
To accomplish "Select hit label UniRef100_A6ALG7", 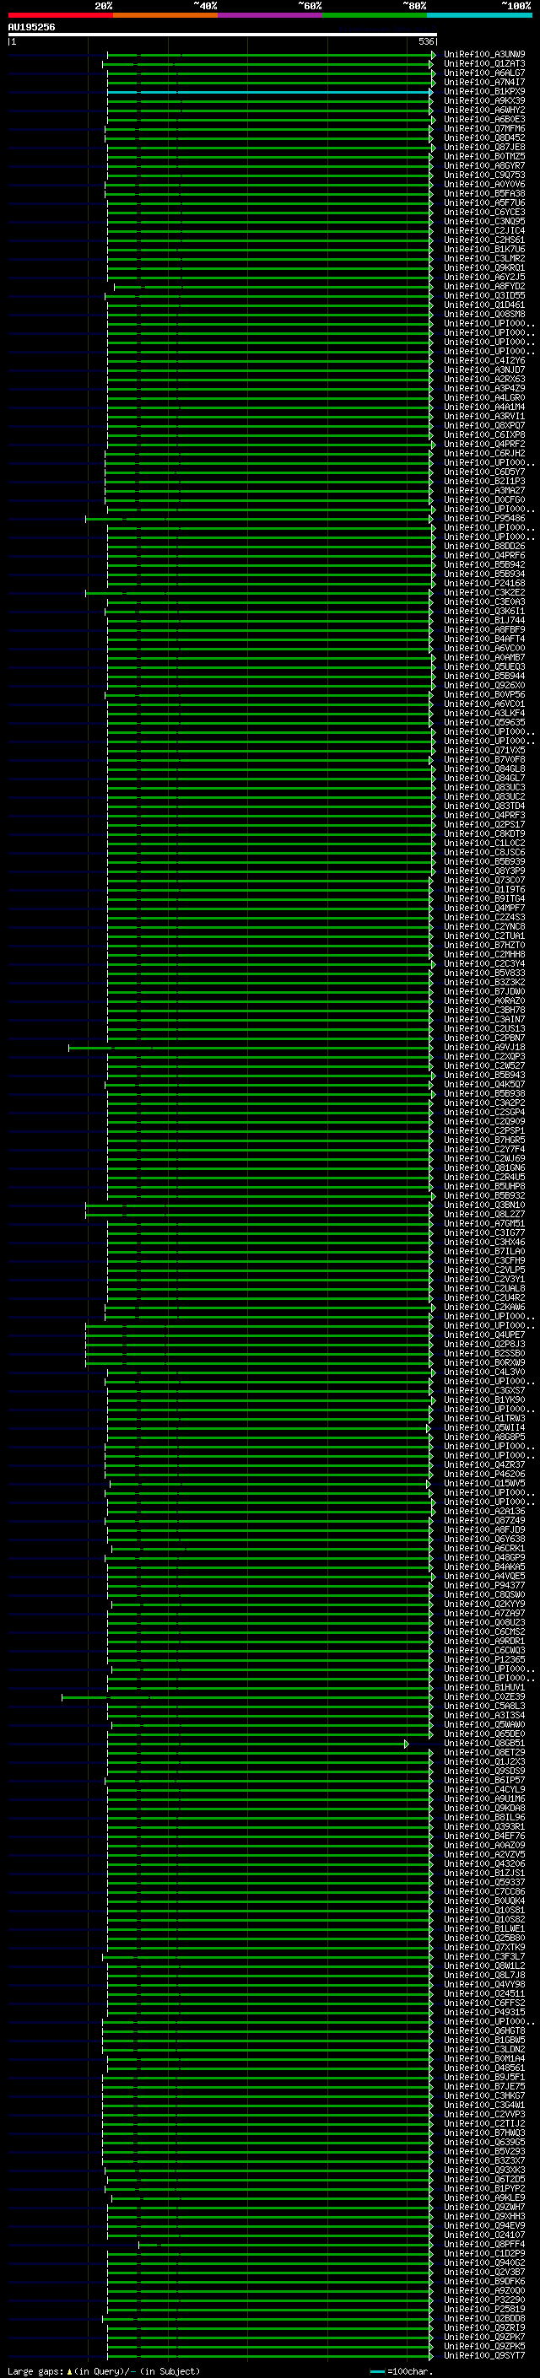I will 483,74.
